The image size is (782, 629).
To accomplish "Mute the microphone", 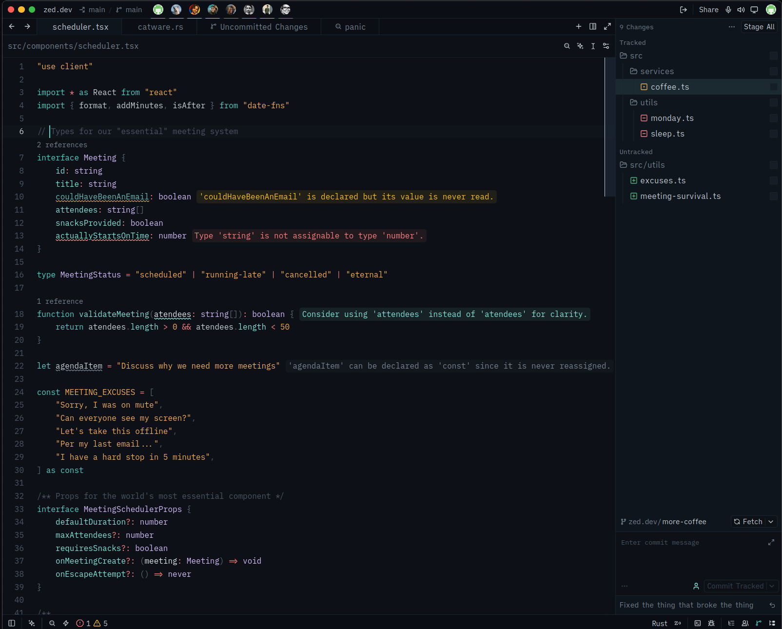I will click(728, 10).
